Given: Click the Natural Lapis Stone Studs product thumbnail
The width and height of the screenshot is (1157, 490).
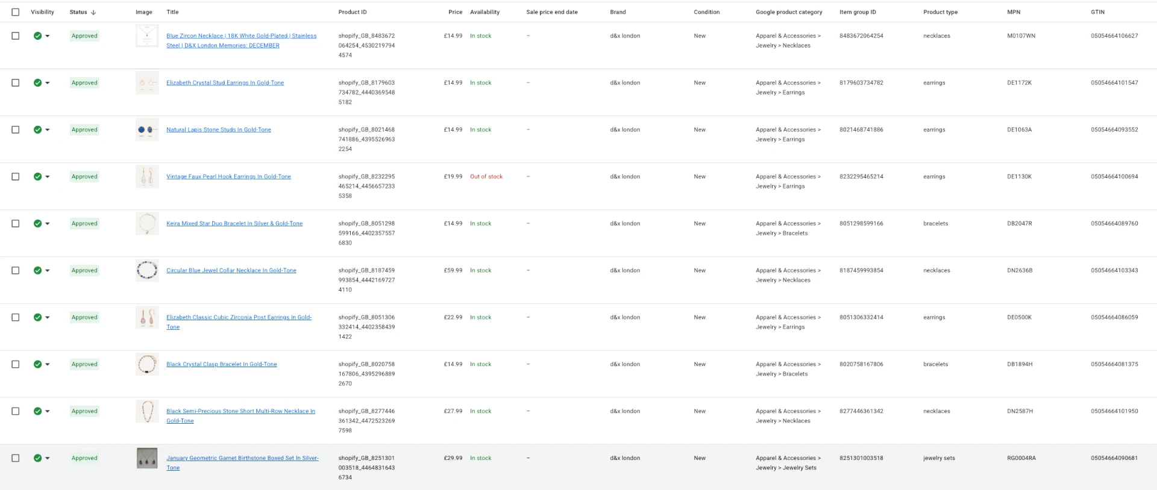Looking at the screenshot, I should tap(147, 130).
